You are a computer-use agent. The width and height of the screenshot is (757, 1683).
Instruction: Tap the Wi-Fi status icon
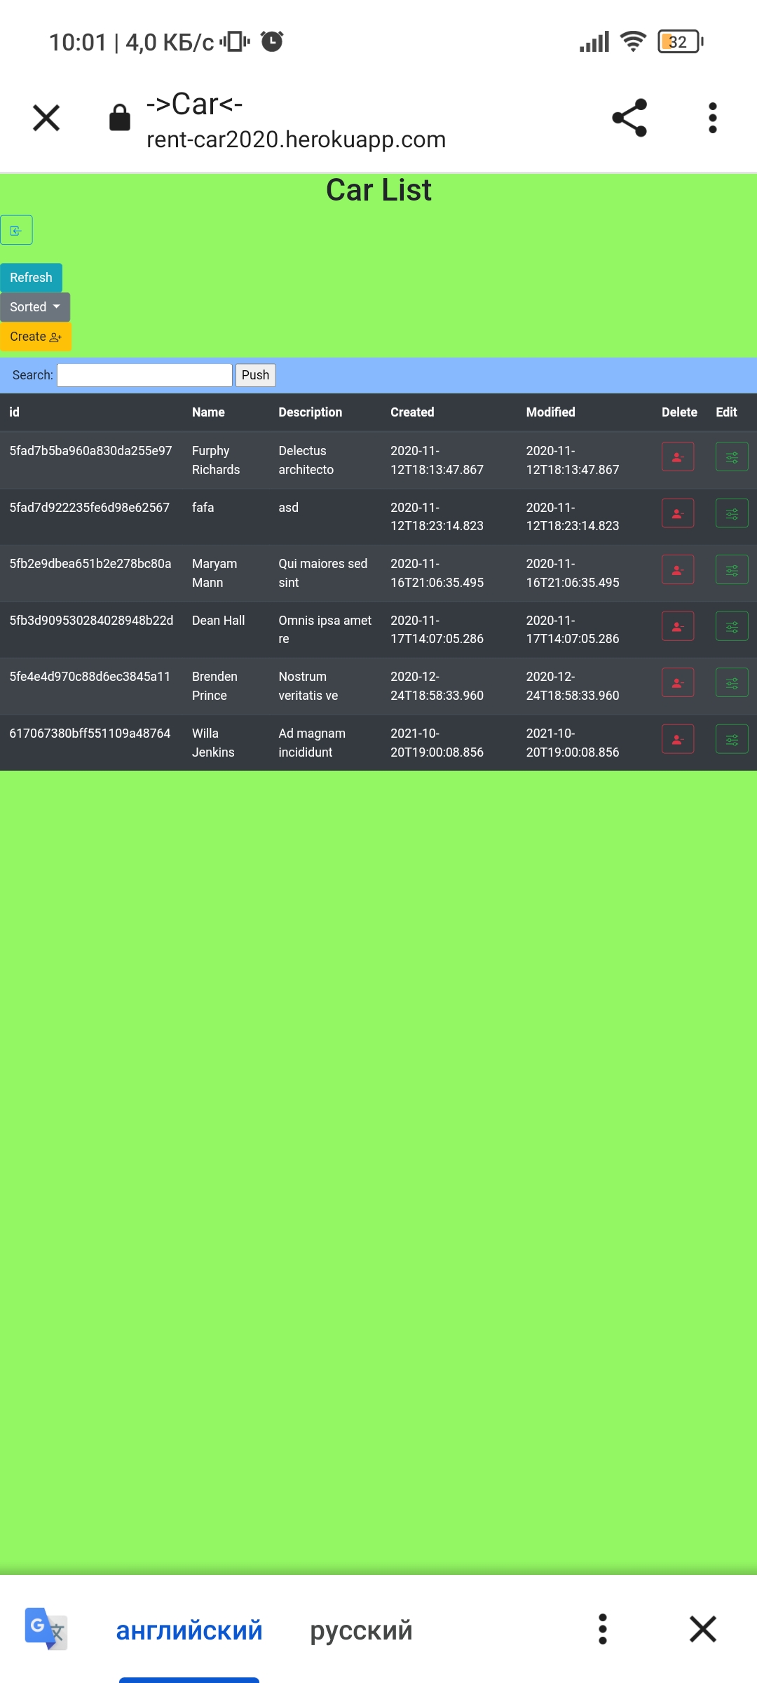[633, 42]
